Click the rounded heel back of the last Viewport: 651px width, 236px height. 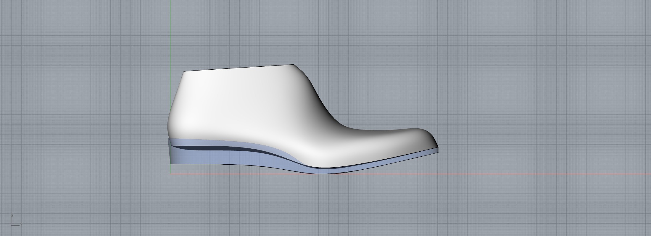(169, 124)
